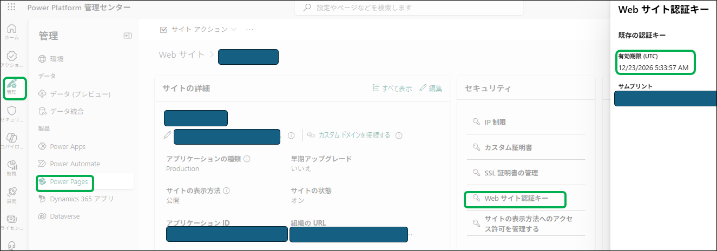Click 編集 in site details
This screenshot has width=717, height=251.
coord(431,88)
